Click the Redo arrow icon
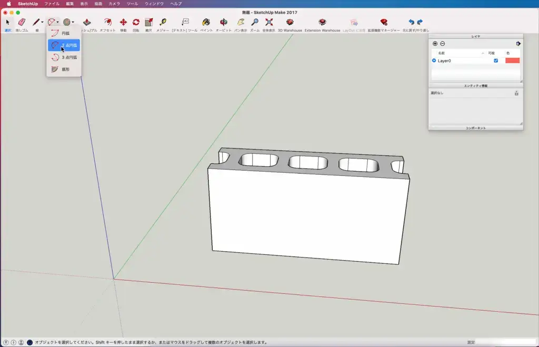 click(x=420, y=22)
